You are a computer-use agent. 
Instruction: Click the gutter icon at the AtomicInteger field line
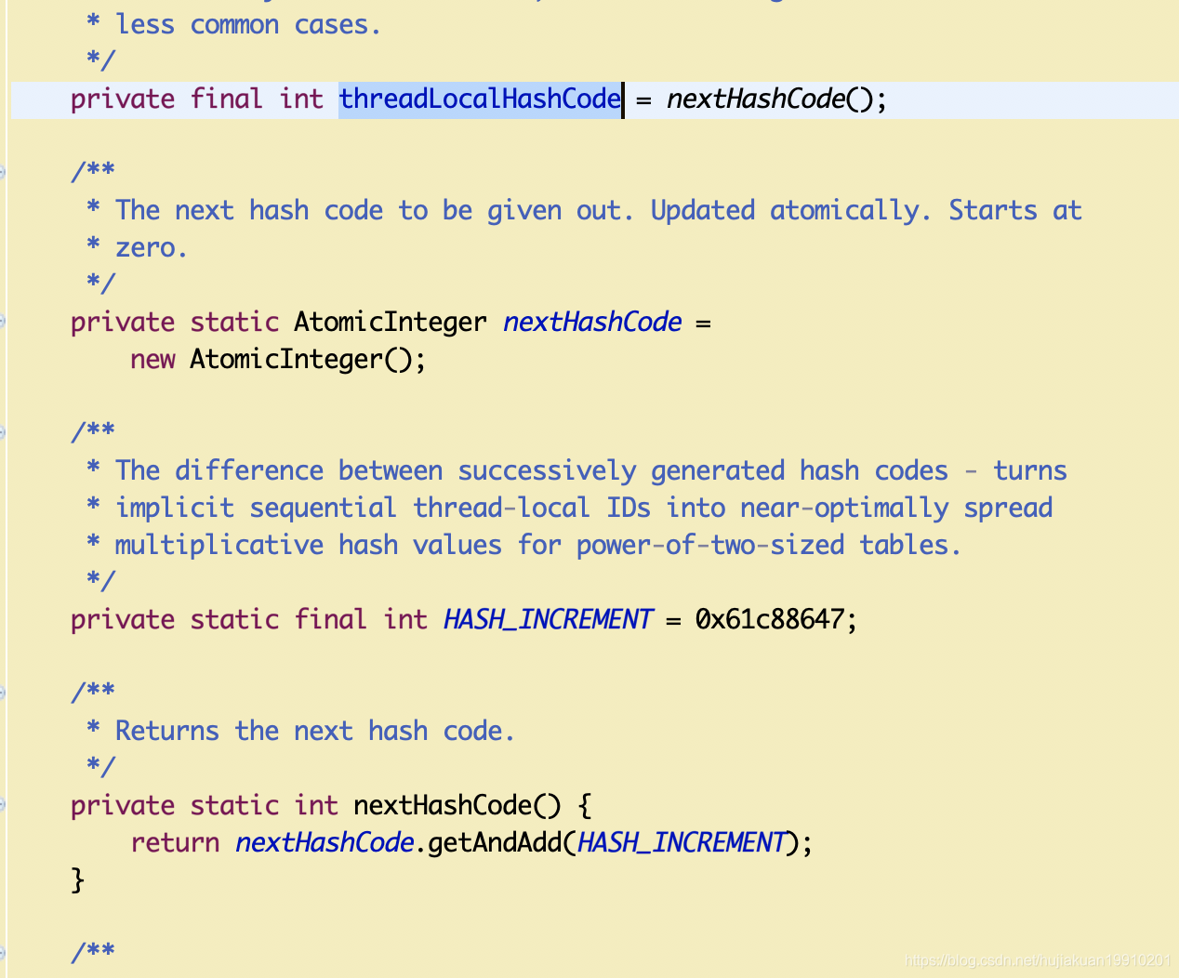click(2, 321)
